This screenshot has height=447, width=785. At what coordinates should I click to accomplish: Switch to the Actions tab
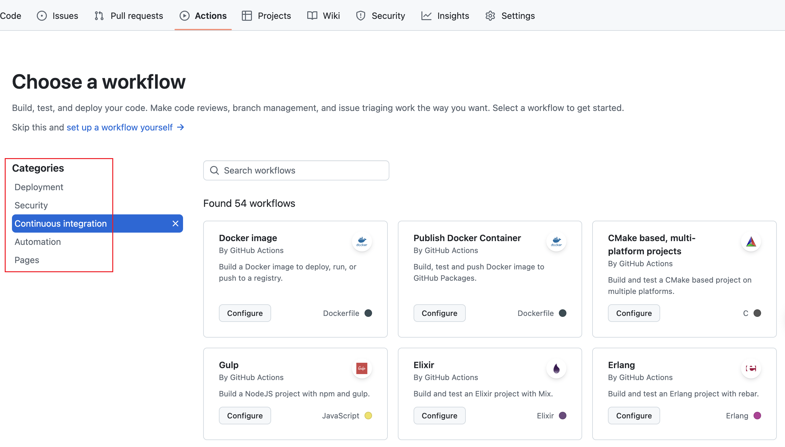coord(203,15)
